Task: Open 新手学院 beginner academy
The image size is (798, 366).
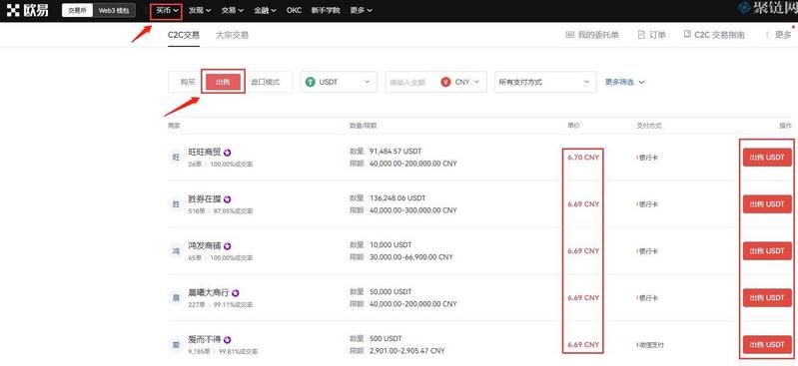Action: tap(326, 10)
